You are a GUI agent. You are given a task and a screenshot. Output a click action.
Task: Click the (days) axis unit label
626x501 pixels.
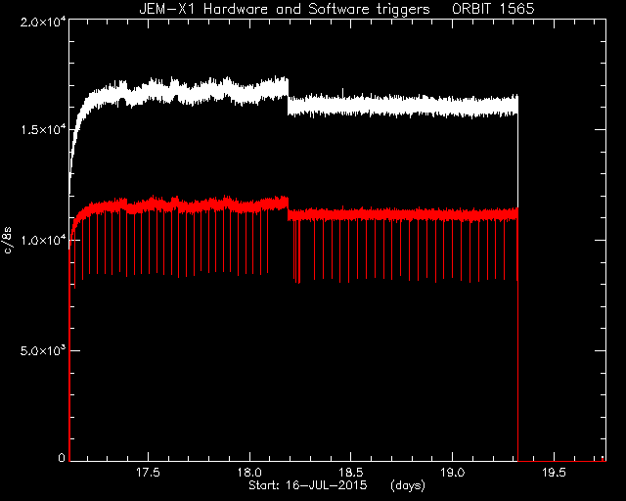tap(408, 485)
